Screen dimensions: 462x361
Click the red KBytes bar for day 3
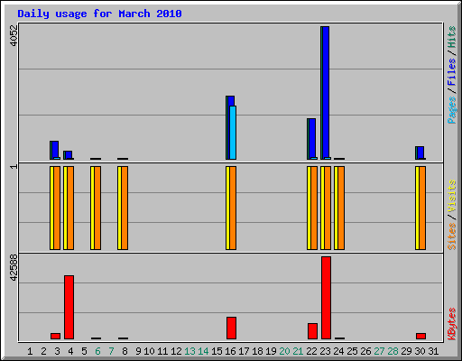point(55,336)
